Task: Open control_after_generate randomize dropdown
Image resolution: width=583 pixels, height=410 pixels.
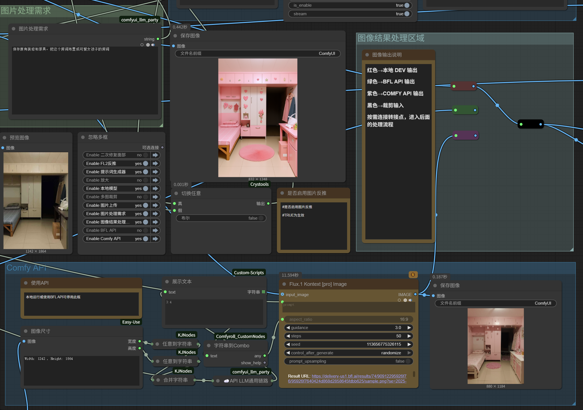Action: [x=348, y=353]
